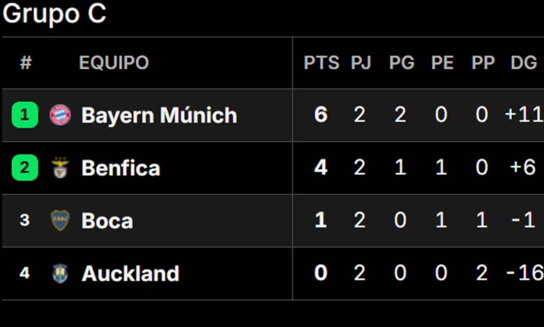Sort table by PTS column header

[x=322, y=63]
